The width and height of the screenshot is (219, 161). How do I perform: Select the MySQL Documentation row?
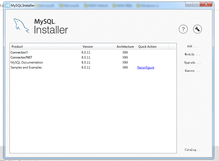pos(93,62)
